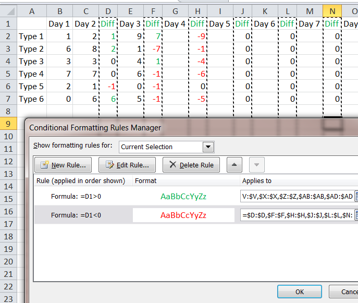Click the Delete Rule button
This screenshot has height=303, width=358.
pos(191,165)
